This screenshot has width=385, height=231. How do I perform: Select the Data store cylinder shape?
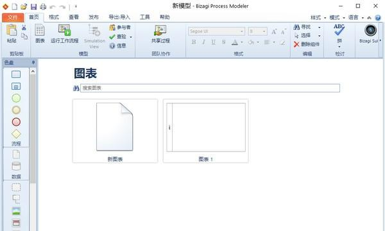pyautogui.click(x=16, y=166)
